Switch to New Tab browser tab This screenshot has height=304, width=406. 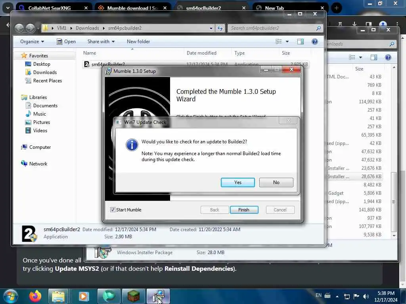click(290, 8)
